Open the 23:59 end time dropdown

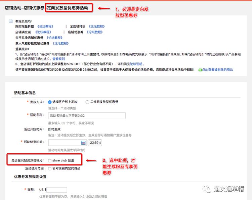95,143
